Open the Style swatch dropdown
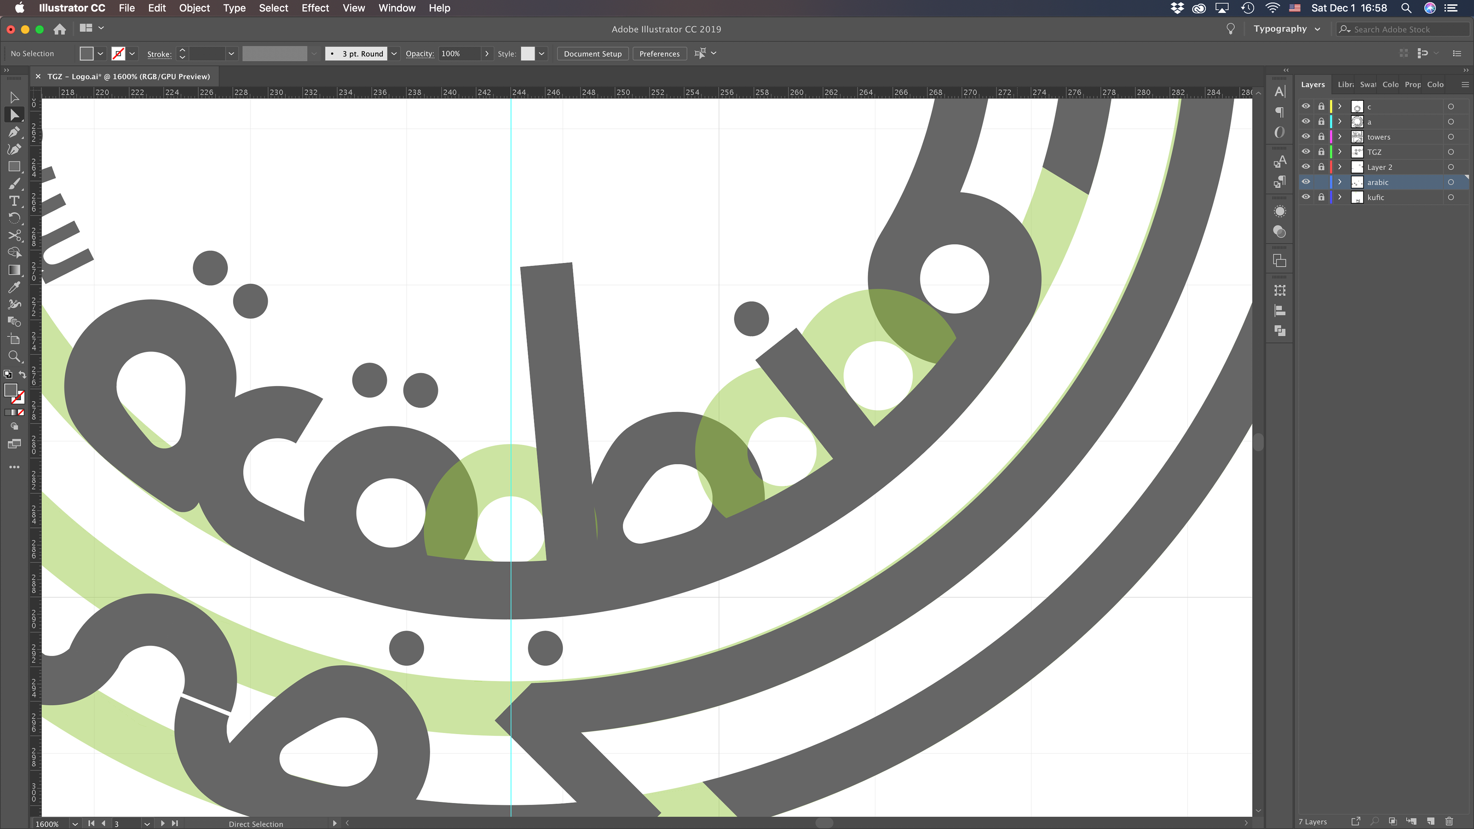1474x829 pixels. (x=541, y=54)
